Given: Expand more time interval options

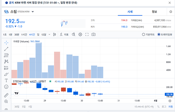Looking at the screenshot, I should (49, 35).
